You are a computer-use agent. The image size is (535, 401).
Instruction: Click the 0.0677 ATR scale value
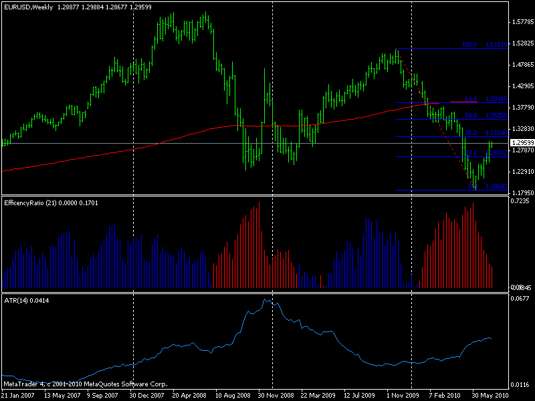tap(522, 299)
